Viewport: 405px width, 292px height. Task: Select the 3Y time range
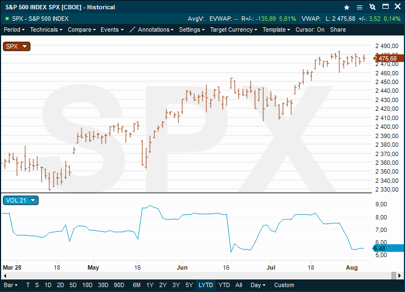pos(176,285)
